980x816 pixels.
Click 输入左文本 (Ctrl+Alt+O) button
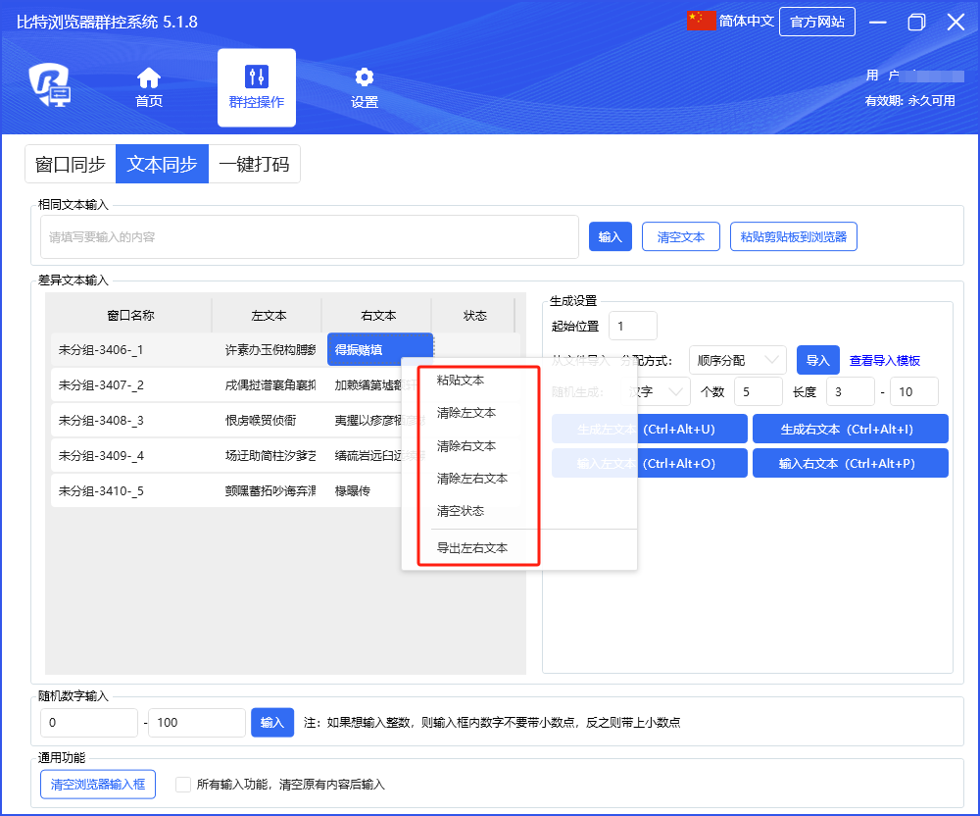pyautogui.click(x=650, y=463)
